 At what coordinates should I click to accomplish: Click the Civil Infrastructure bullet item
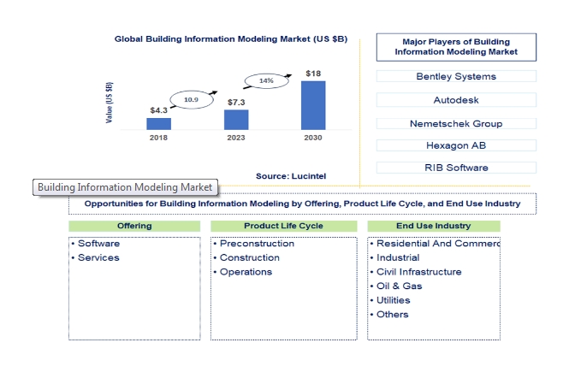[x=416, y=272]
